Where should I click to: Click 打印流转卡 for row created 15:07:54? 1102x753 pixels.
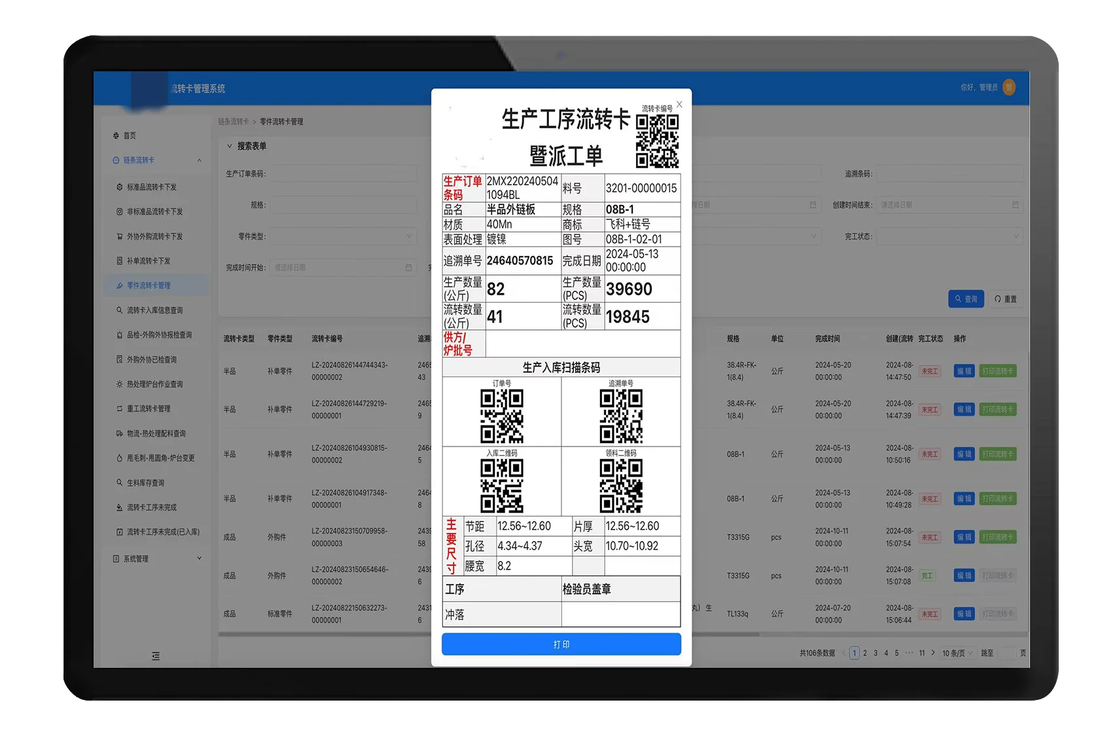click(998, 538)
